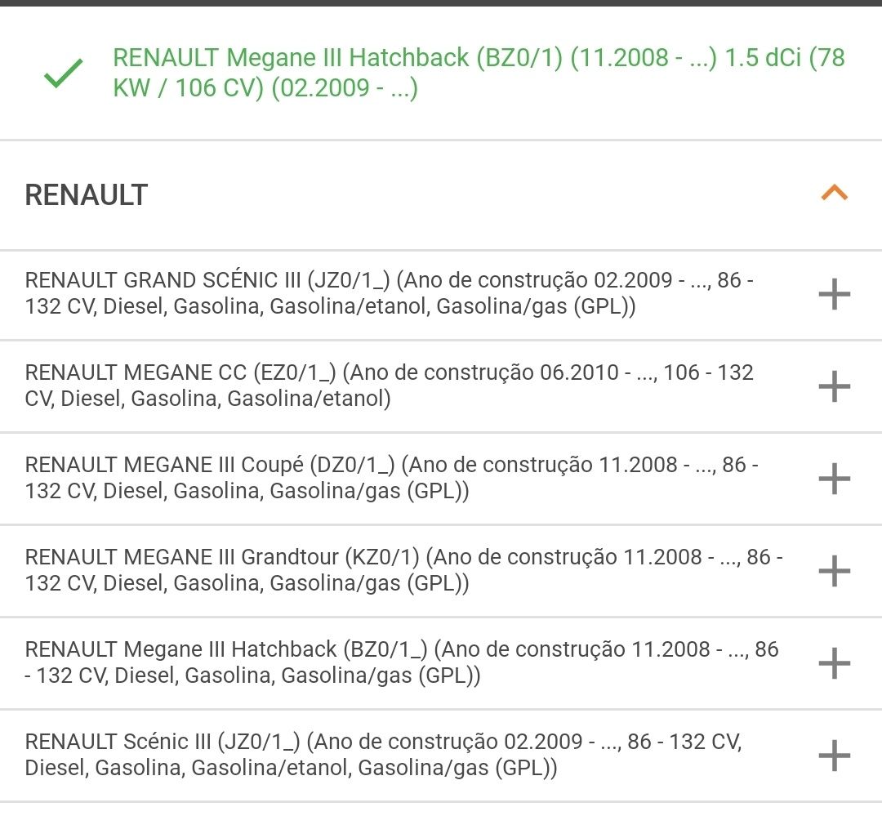Select RENAULT MEGANE III Grandtour (KZ0/1) row text
The image size is (882, 816).
pyautogui.click(x=404, y=570)
